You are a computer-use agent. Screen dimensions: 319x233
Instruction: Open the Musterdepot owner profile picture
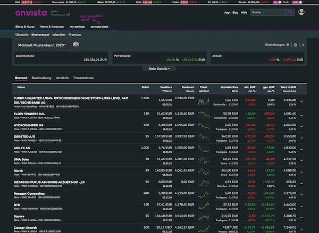tap(76, 45)
